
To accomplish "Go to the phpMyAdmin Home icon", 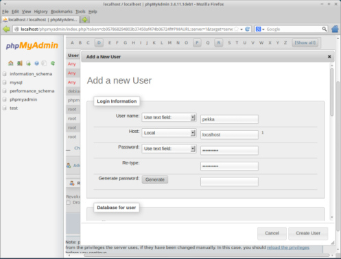I will point(11,63).
